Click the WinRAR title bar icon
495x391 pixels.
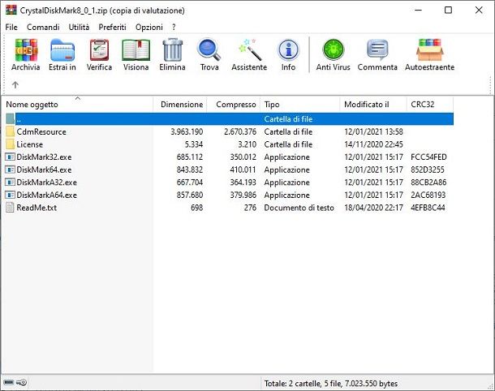[11, 10]
